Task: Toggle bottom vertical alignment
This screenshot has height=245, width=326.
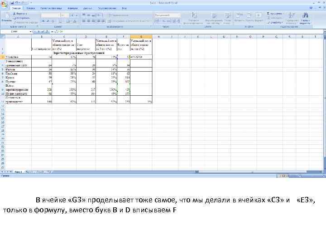Action: point(93,15)
